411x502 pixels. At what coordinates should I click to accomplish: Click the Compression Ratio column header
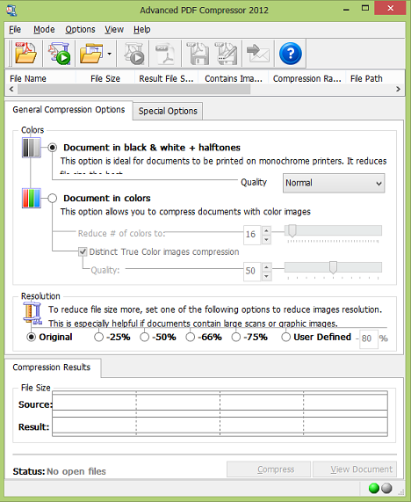307,78
